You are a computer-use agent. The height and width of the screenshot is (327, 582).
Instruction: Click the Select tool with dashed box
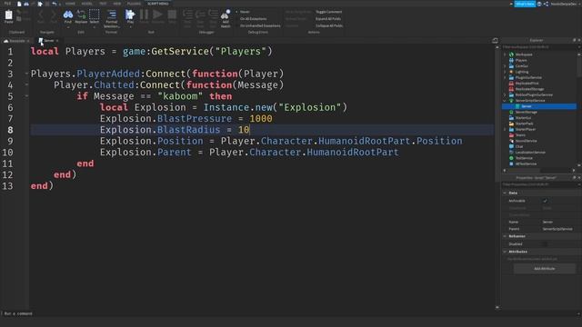click(x=95, y=15)
